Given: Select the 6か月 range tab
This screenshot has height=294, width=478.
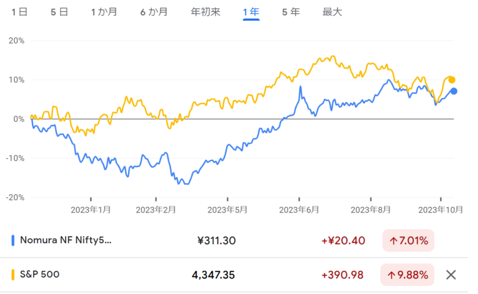Looking at the screenshot, I should pyautogui.click(x=153, y=12).
